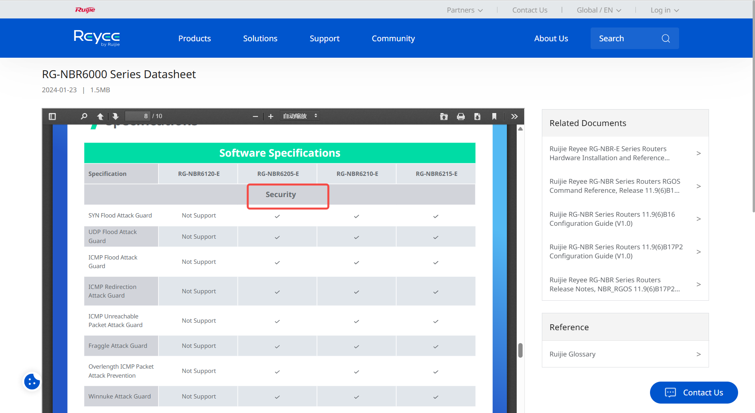Open the Community menu

393,38
